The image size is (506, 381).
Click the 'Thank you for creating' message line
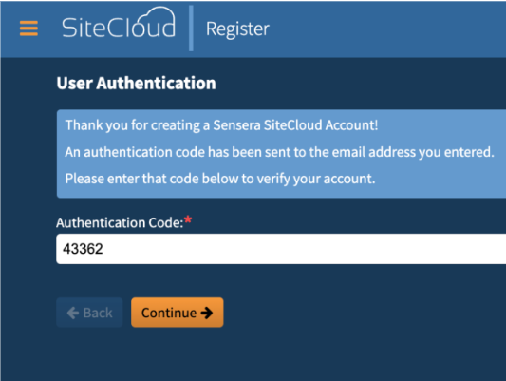tap(221, 125)
